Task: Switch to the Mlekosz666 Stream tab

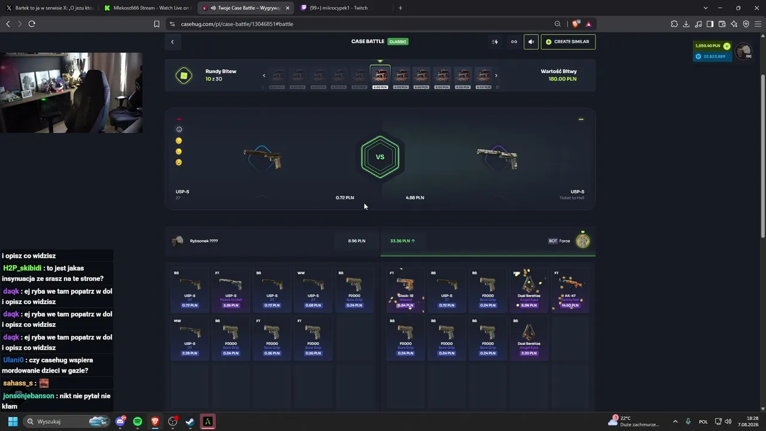Action: point(147,8)
